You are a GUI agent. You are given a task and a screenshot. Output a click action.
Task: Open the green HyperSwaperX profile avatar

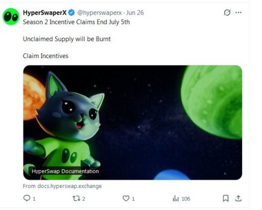pyautogui.click(x=11, y=17)
